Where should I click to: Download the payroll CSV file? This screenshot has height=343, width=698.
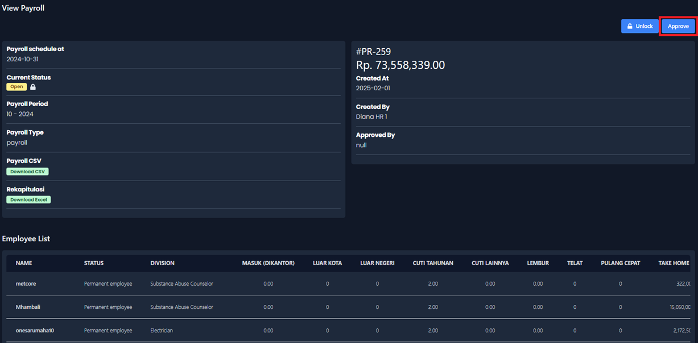coord(28,171)
